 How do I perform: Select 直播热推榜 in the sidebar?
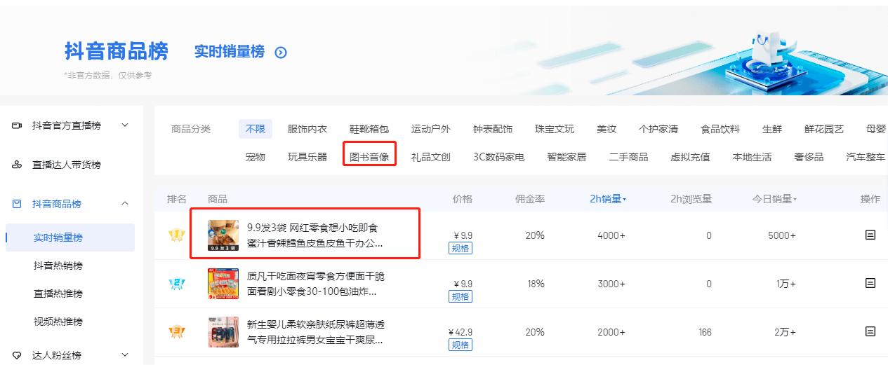pyautogui.click(x=58, y=294)
